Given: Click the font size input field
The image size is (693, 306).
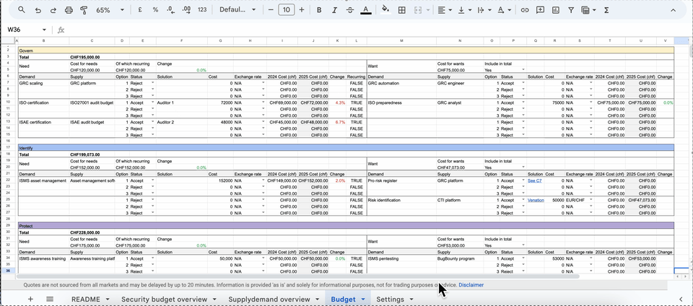Looking at the screenshot, I should [286, 10].
